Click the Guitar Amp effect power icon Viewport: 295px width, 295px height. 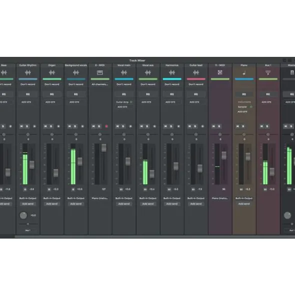[131, 102]
